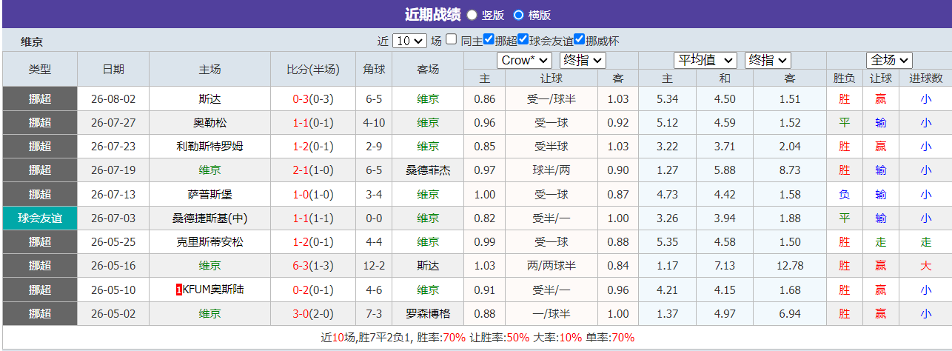The height and width of the screenshot is (351, 952).
Task: Click corner count 4-10
Action: 374,122
